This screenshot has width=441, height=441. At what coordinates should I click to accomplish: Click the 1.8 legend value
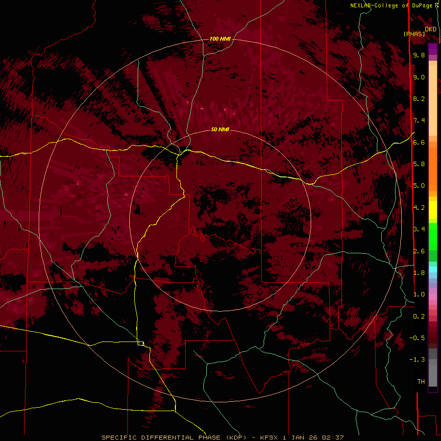(x=419, y=273)
